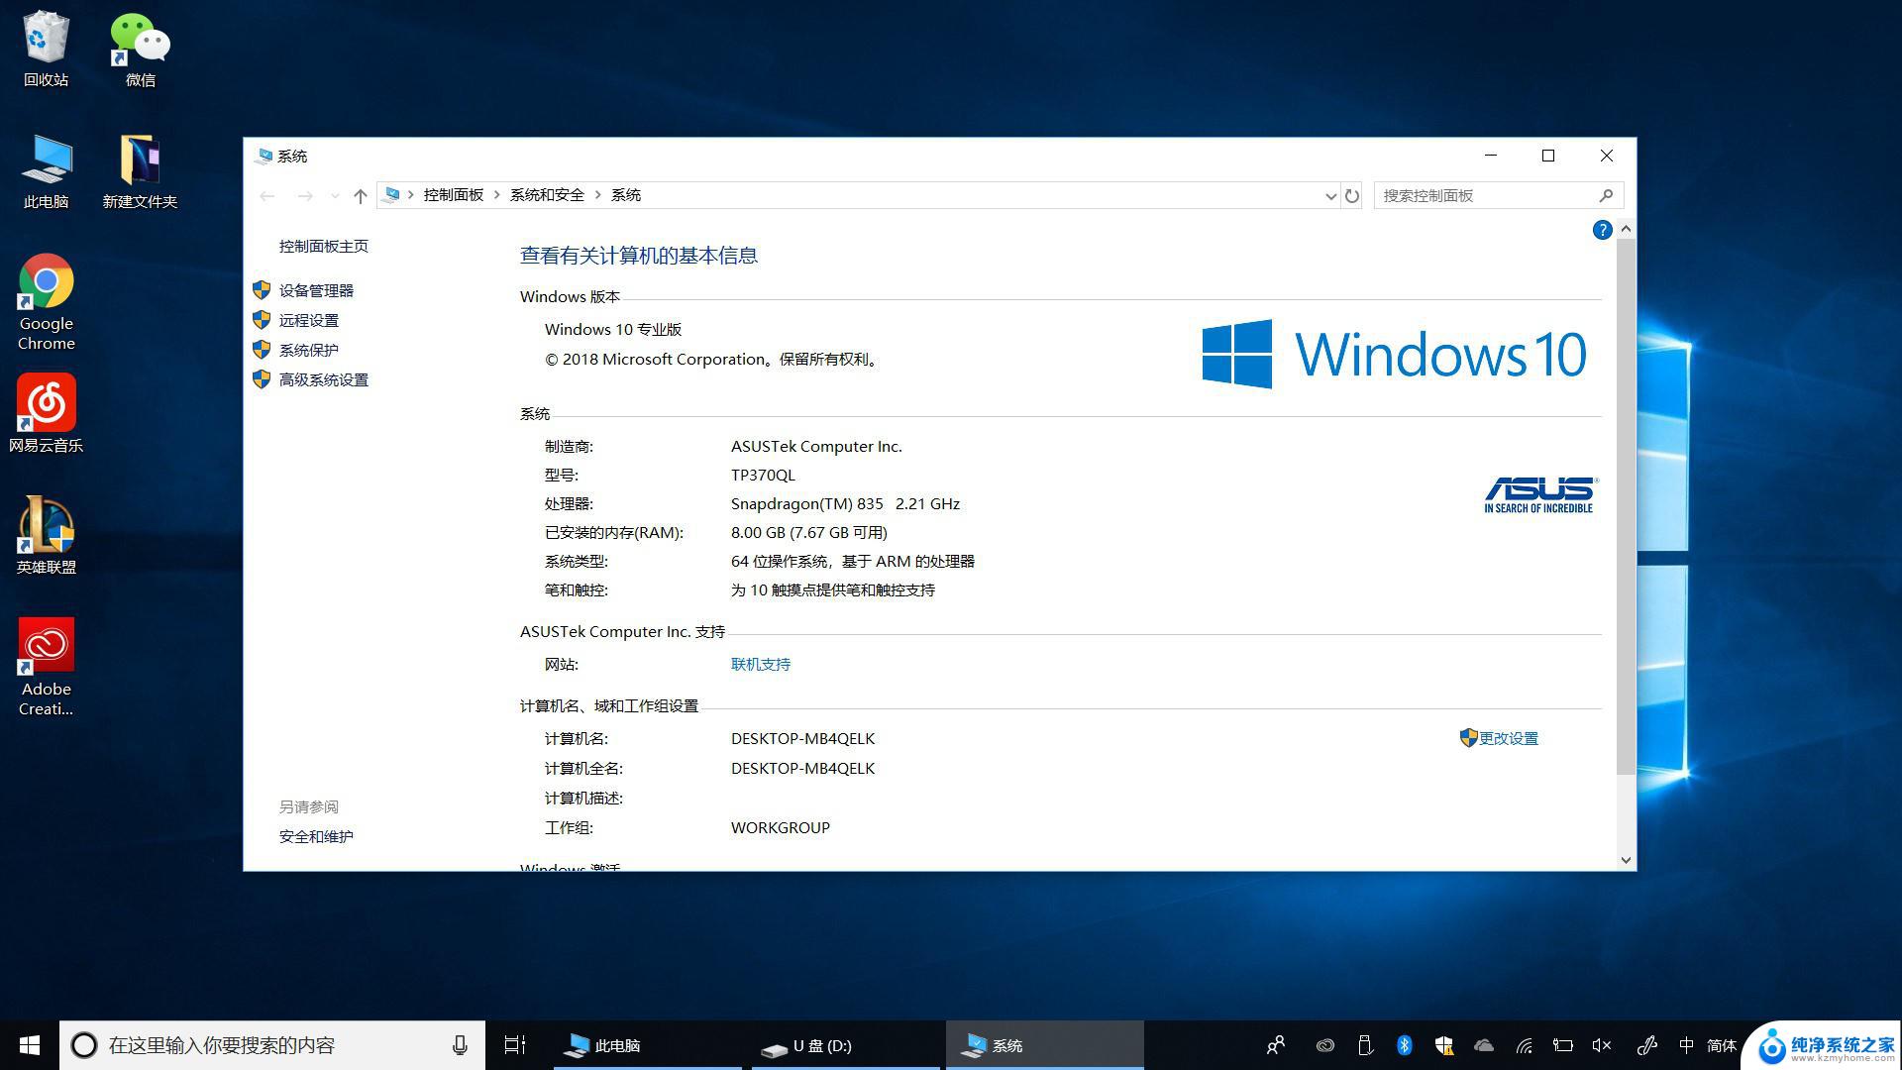Select League of Legends (英雄联盟) desktop icon

[x=46, y=536]
